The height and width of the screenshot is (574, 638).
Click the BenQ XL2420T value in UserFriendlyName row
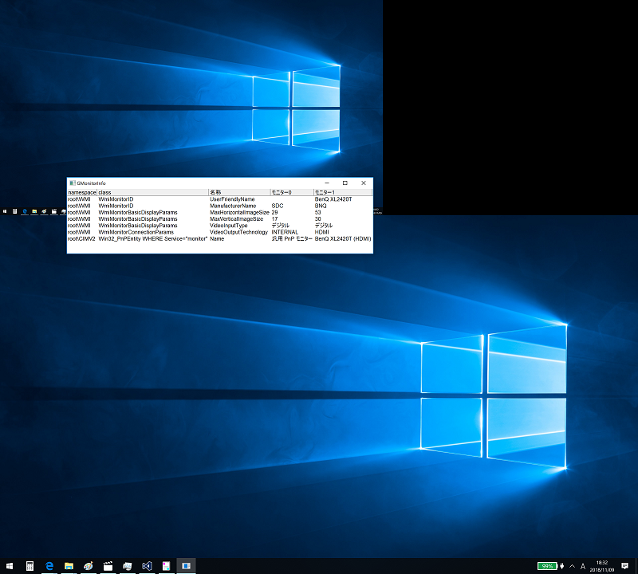tap(333, 199)
